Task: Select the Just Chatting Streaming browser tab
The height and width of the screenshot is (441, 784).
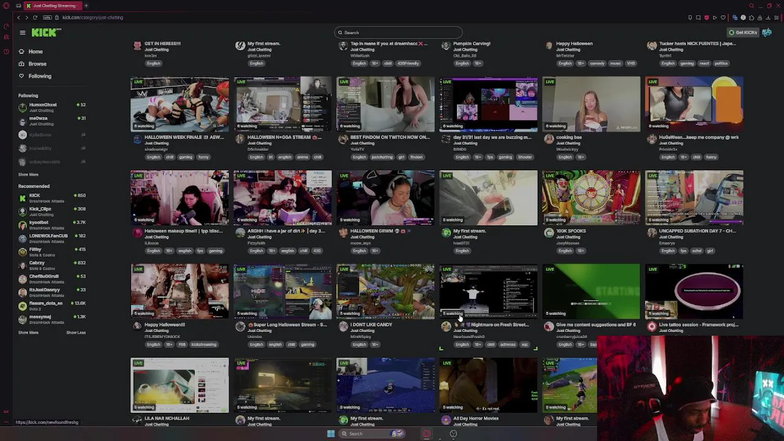Action: 53,6
